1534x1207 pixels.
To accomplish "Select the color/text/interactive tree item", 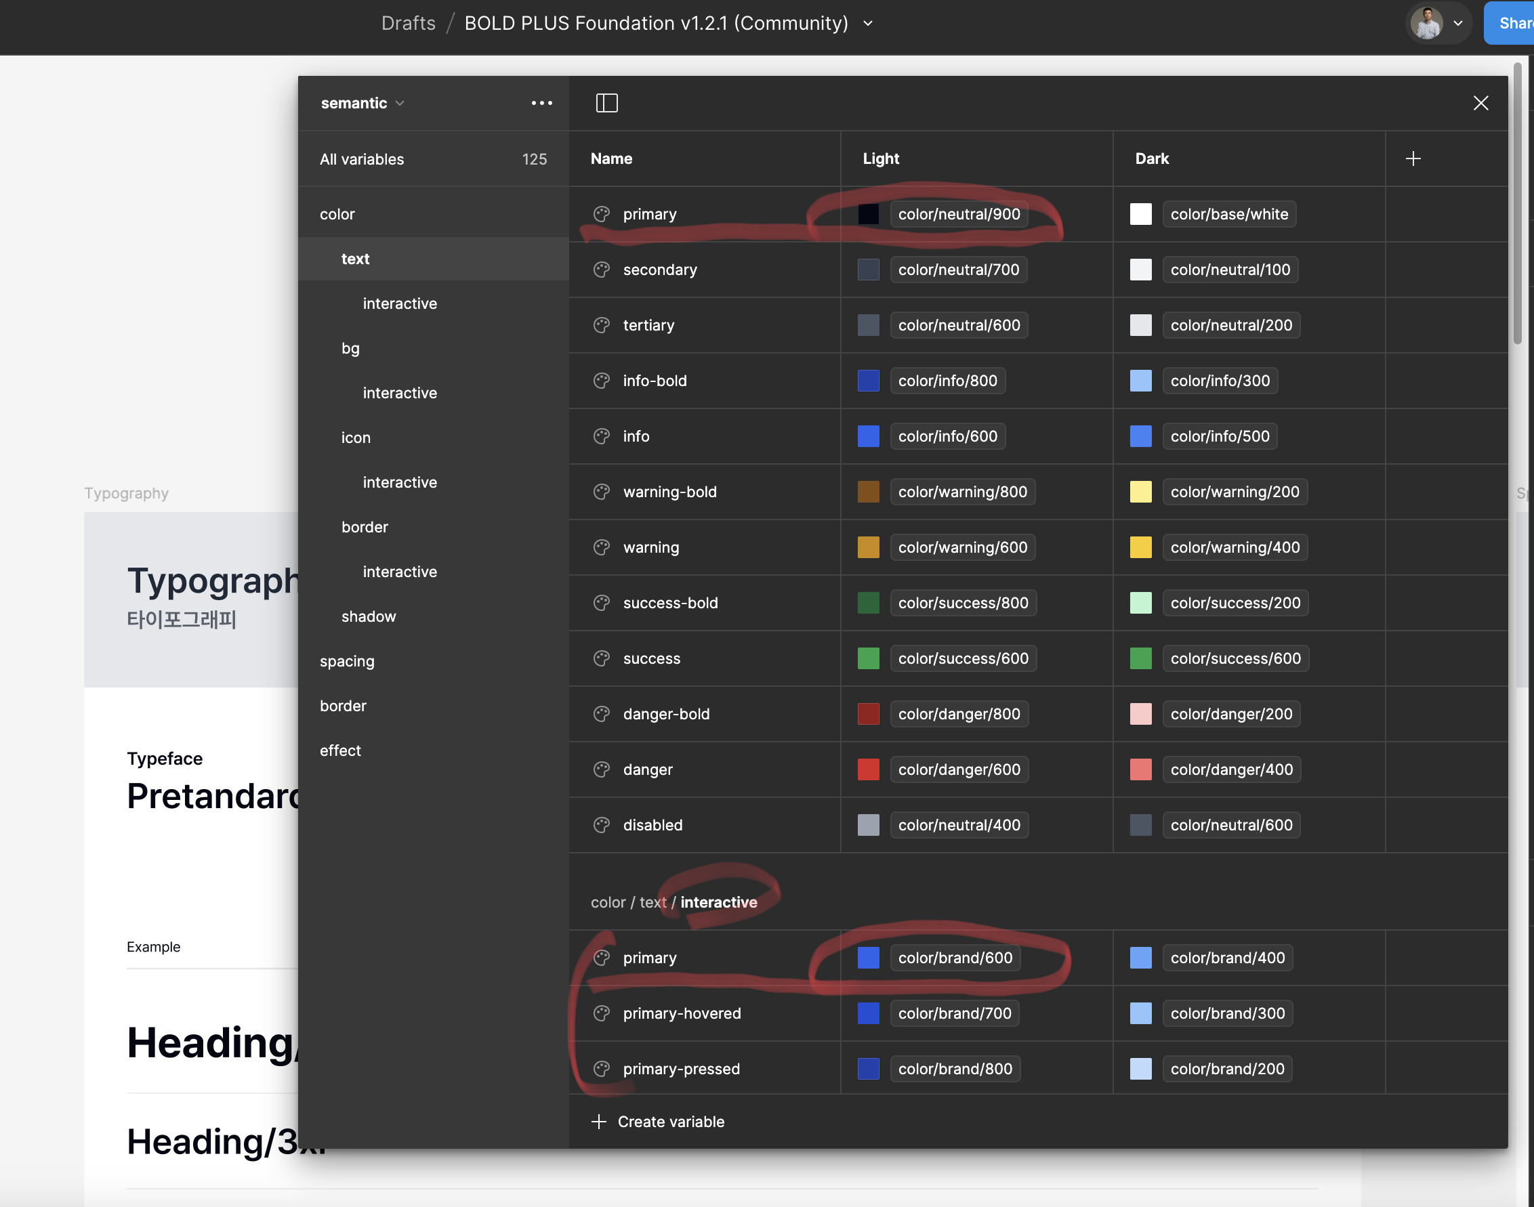I will [398, 302].
